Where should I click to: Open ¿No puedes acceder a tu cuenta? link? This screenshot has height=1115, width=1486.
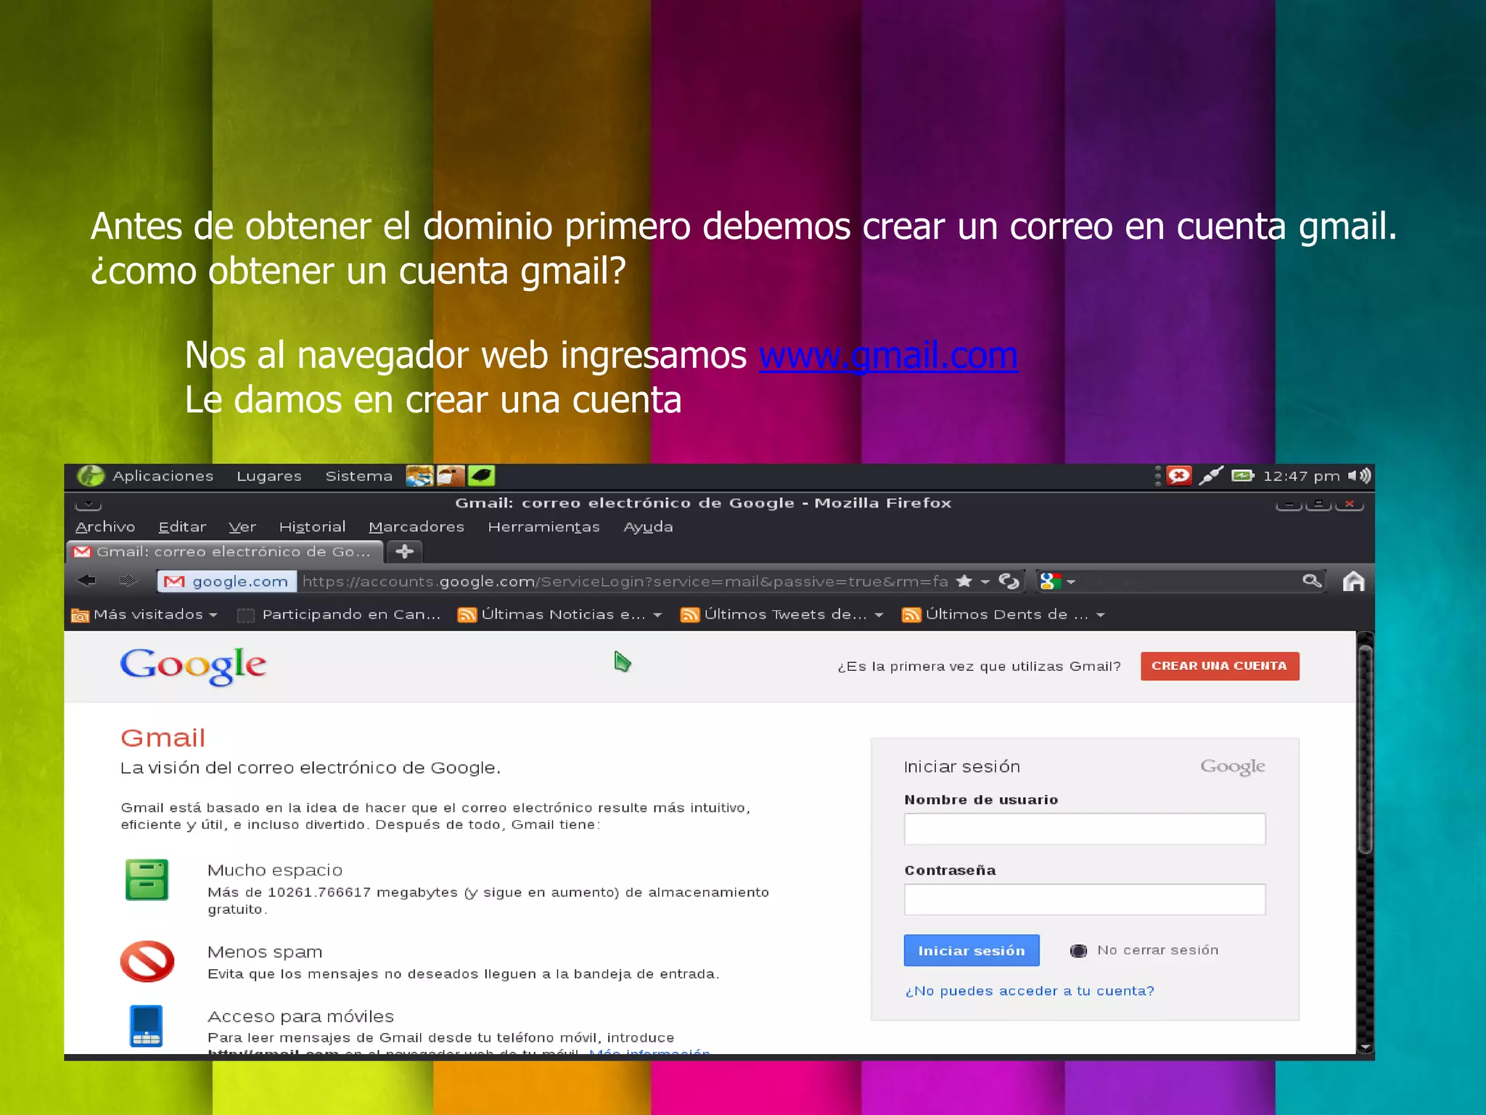click(x=1030, y=992)
